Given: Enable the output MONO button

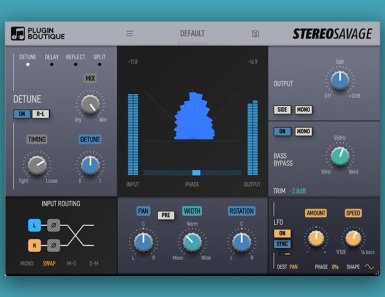Looking at the screenshot, I should [x=303, y=110].
